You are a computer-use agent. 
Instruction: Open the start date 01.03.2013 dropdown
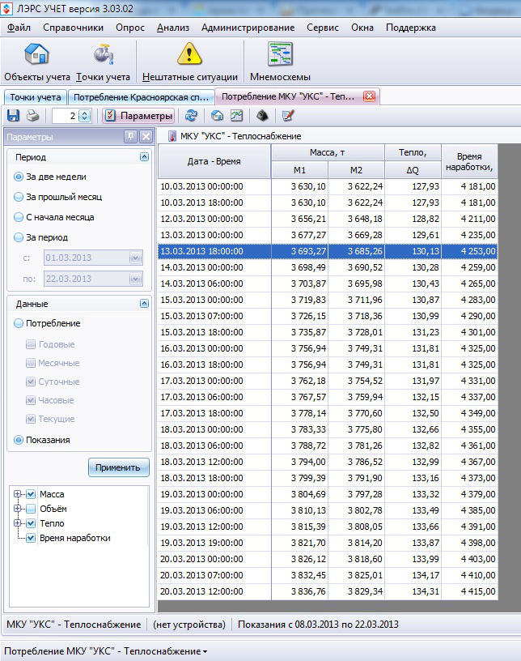click(x=136, y=258)
